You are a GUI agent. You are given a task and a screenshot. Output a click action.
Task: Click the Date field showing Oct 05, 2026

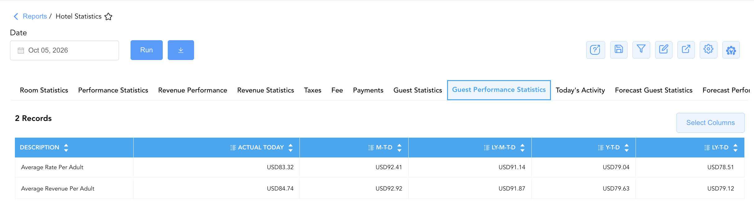pyautogui.click(x=64, y=50)
